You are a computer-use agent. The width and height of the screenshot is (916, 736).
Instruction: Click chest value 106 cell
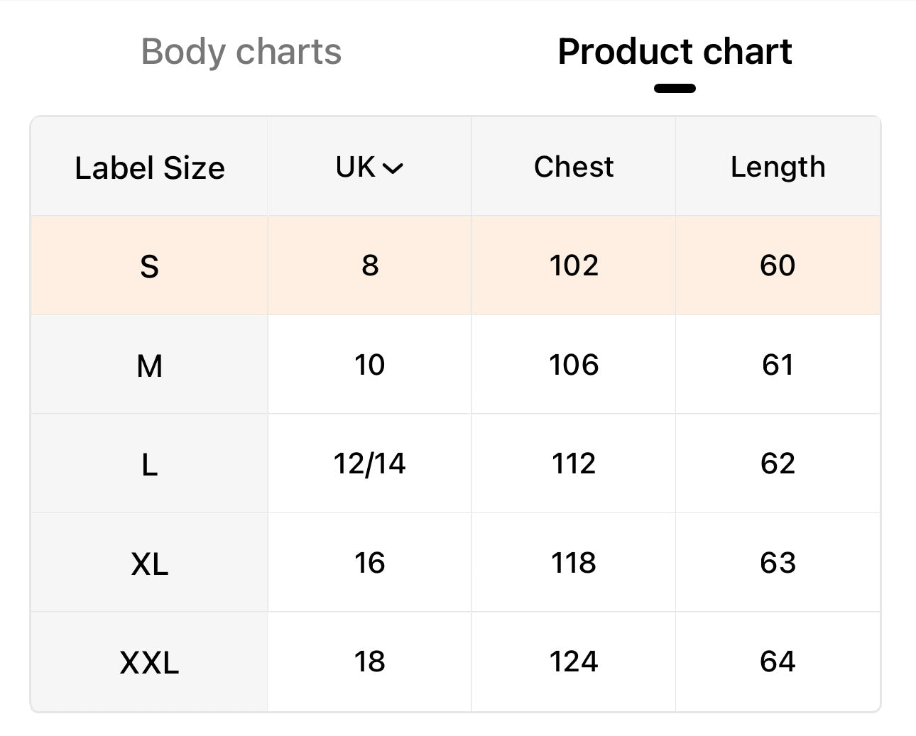(574, 365)
